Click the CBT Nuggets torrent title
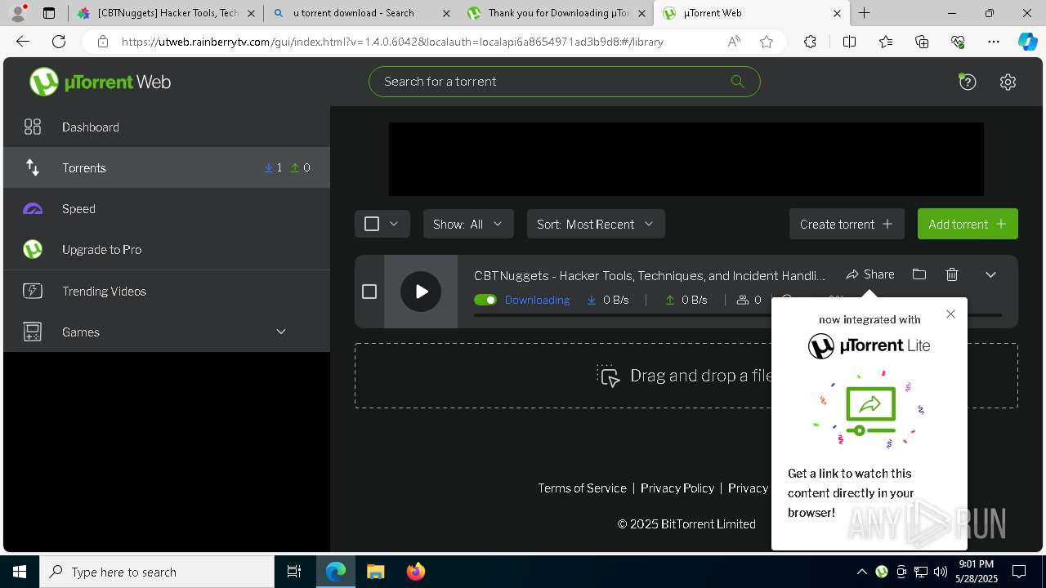The width and height of the screenshot is (1046, 588). [650, 275]
